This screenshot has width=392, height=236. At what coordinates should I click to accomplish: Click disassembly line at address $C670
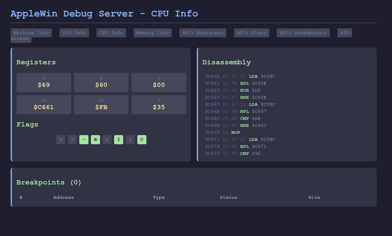pos(223,133)
